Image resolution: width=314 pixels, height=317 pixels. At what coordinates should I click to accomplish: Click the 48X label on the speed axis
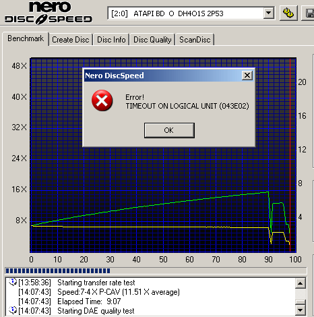[20, 66]
